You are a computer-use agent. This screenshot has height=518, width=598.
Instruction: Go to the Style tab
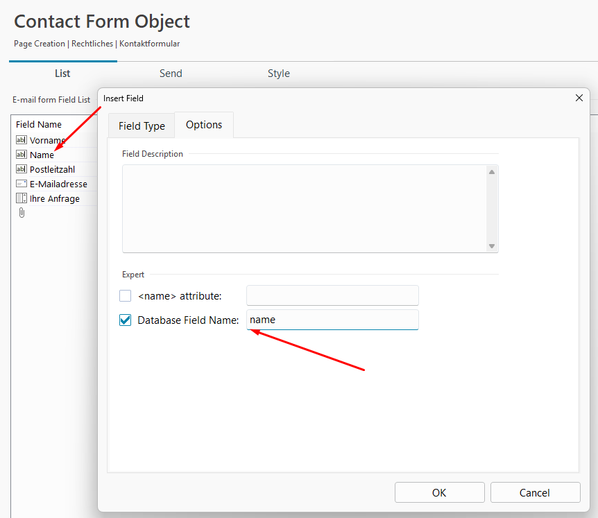(x=279, y=74)
